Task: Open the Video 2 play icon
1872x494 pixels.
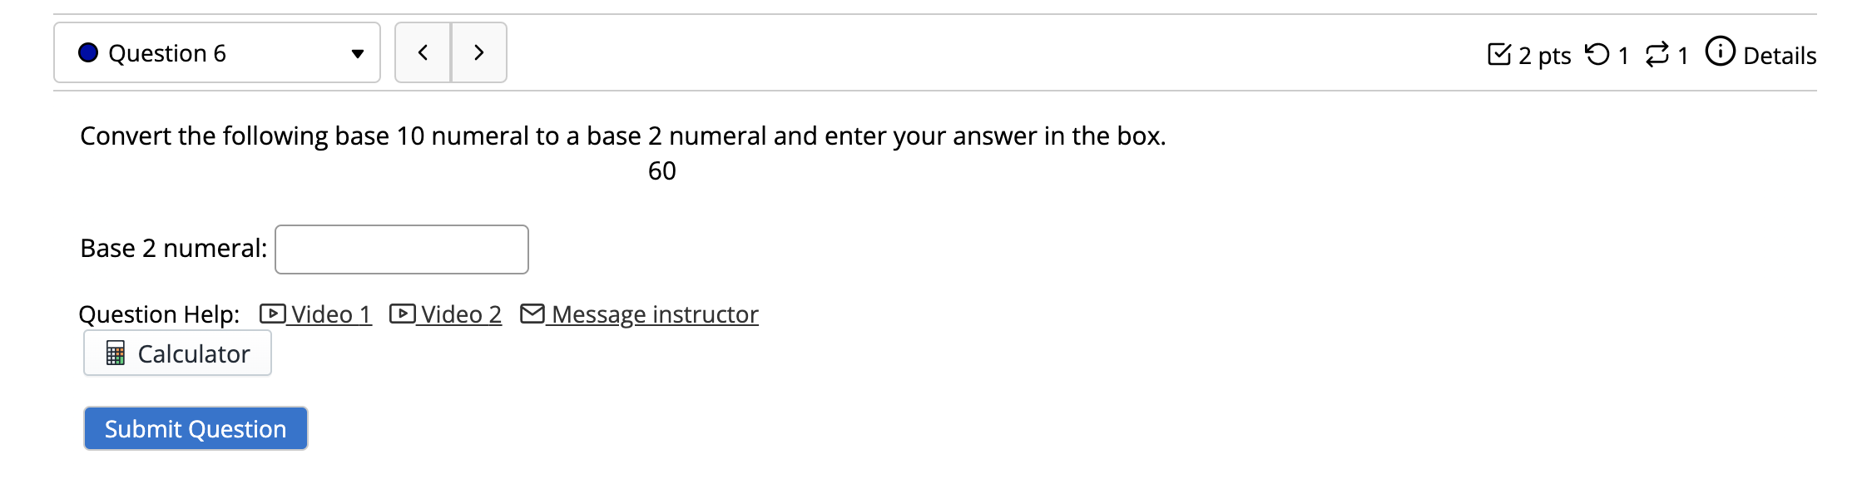Action: [403, 314]
